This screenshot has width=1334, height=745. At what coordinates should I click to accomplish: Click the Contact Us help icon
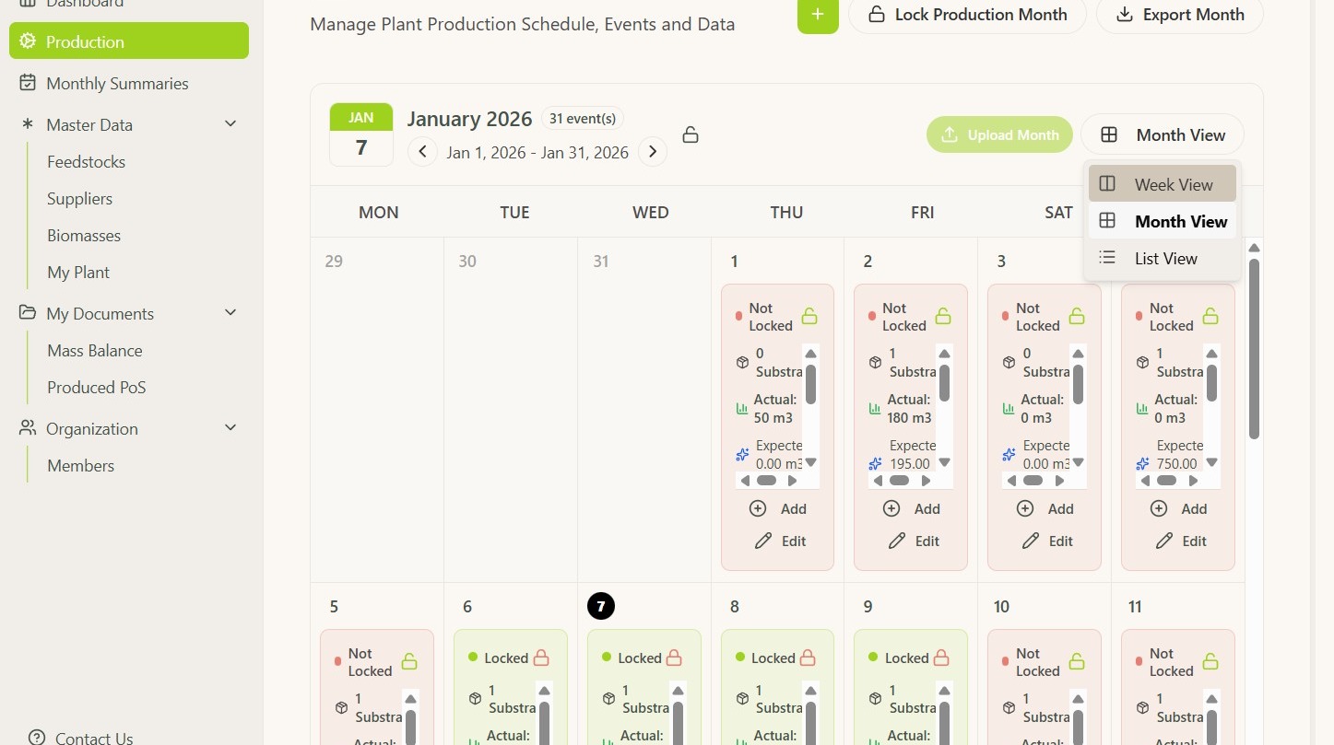point(37,737)
